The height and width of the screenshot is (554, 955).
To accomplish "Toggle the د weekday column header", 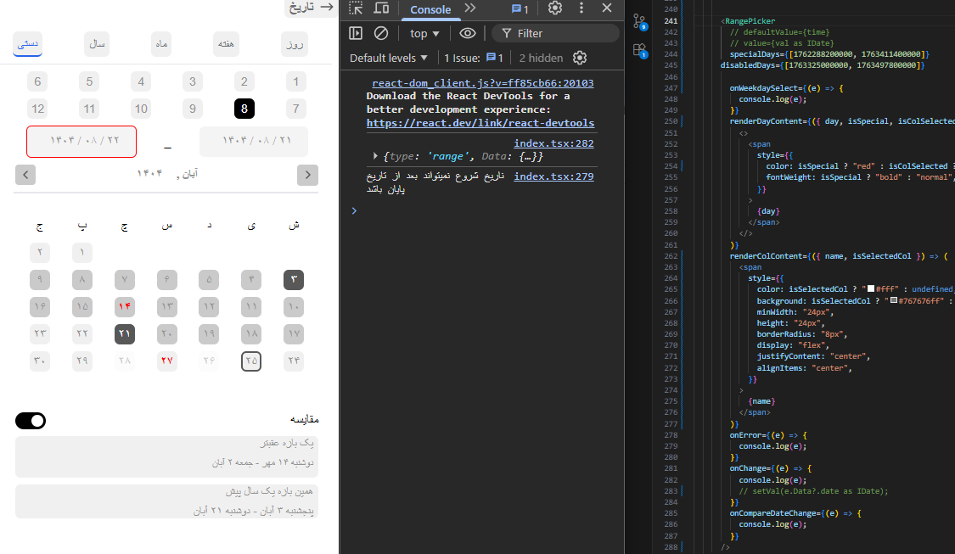I will coord(209,226).
